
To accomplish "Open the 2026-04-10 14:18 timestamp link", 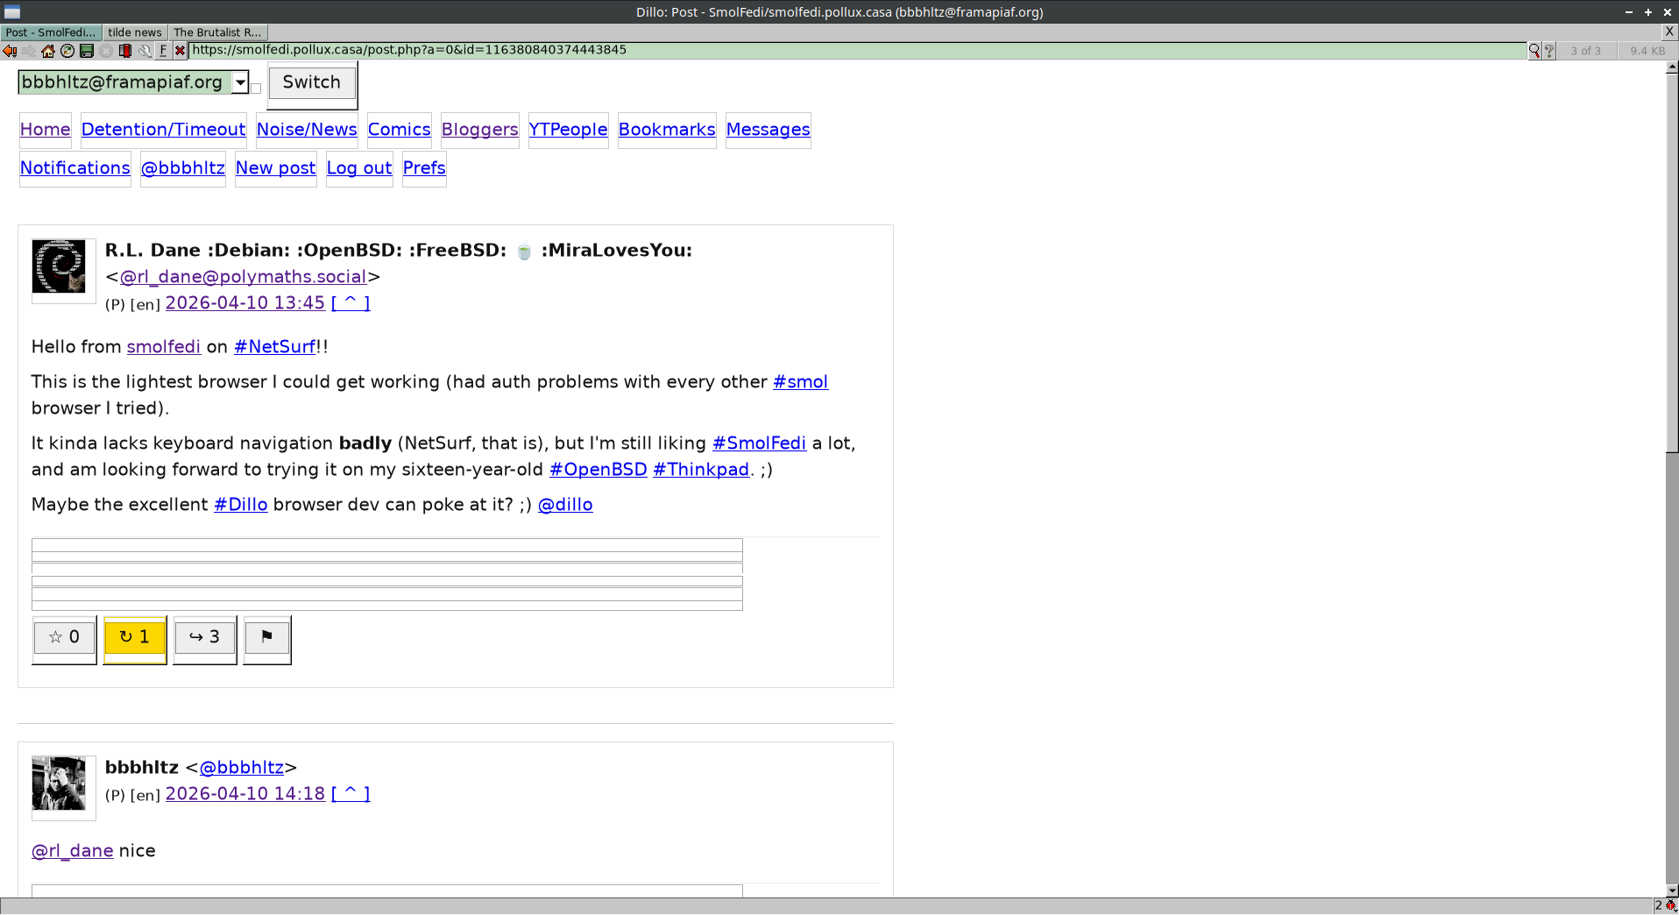I will click(x=245, y=794).
